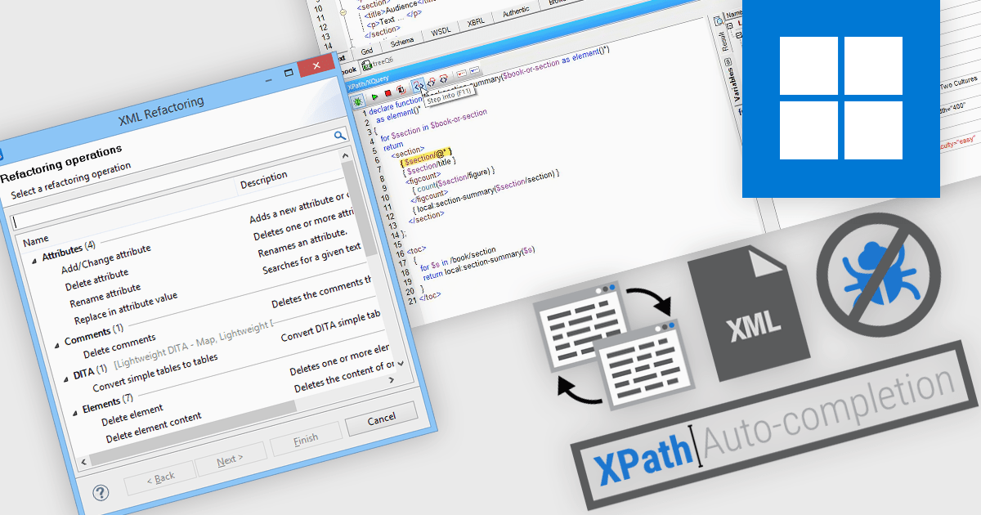Viewport: 981px width, 515px height.
Task: Select Add/Change attribute operation
Action: pyautogui.click(x=105, y=260)
